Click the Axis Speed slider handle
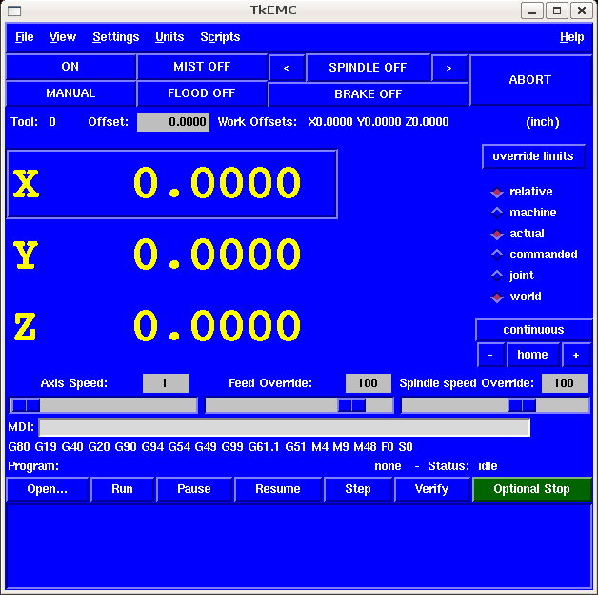This screenshot has width=598, height=595. (x=26, y=405)
